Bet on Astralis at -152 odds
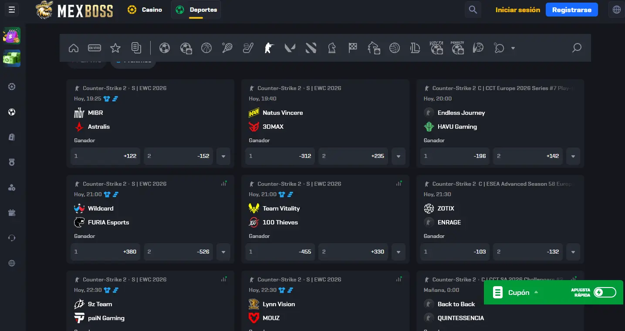Viewport: 625px width, 331px height. pos(179,156)
